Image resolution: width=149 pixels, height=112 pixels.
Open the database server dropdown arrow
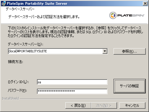105,51
